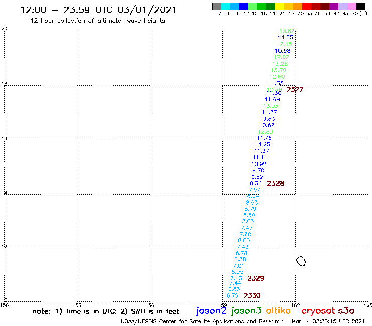Click the s3a satellite legend label
The width and height of the screenshot is (372, 326).
pyautogui.click(x=346, y=311)
